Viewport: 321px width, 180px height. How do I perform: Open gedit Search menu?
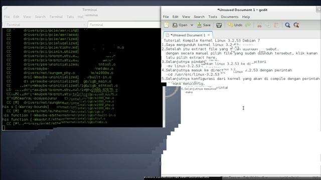[199, 16]
